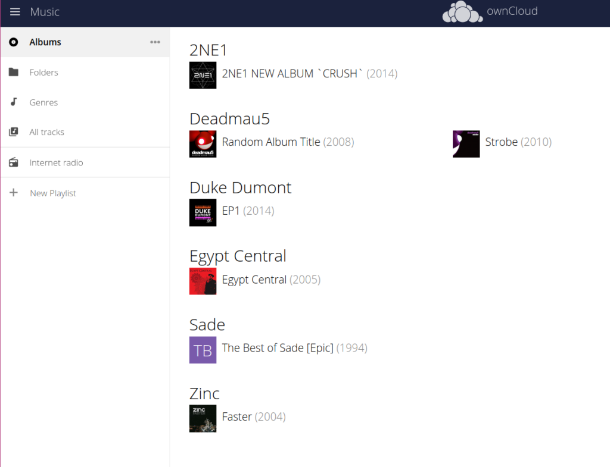Click the Duke Dumont EP1 cover
The width and height of the screenshot is (610, 467).
click(x=203, y=212)
